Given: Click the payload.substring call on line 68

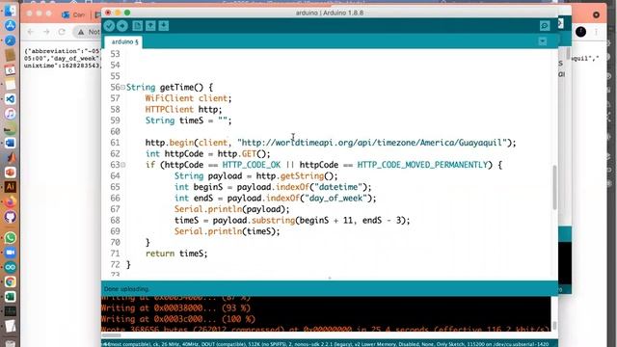Looking at the screenshot, I should 311,221.
